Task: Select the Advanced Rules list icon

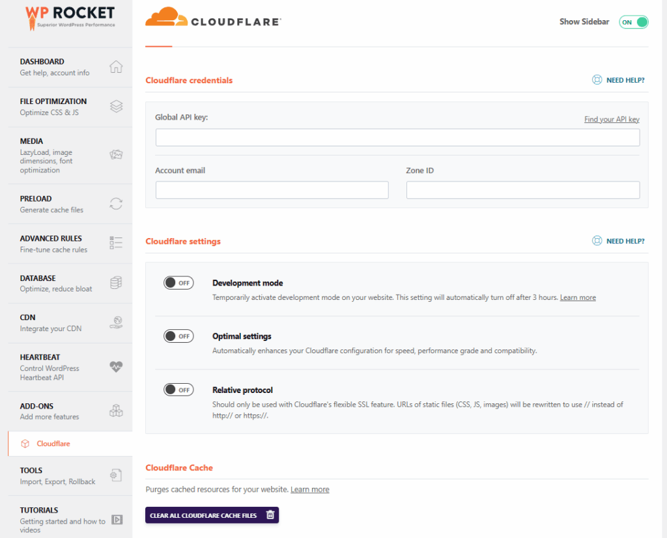Action: pos(115,243)
